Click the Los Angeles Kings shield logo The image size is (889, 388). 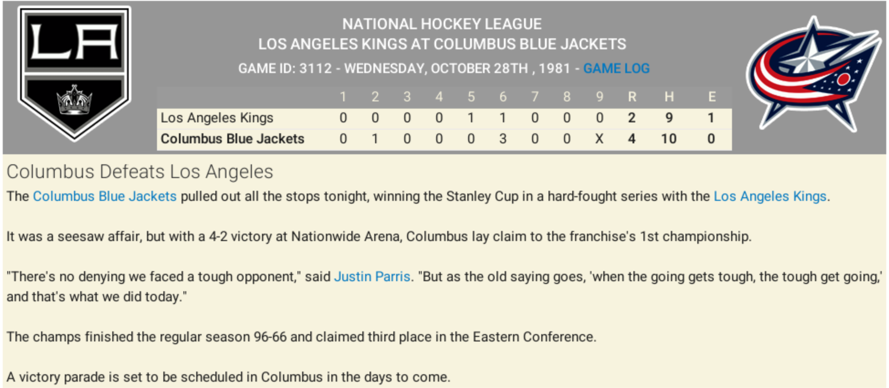[74, 72]
